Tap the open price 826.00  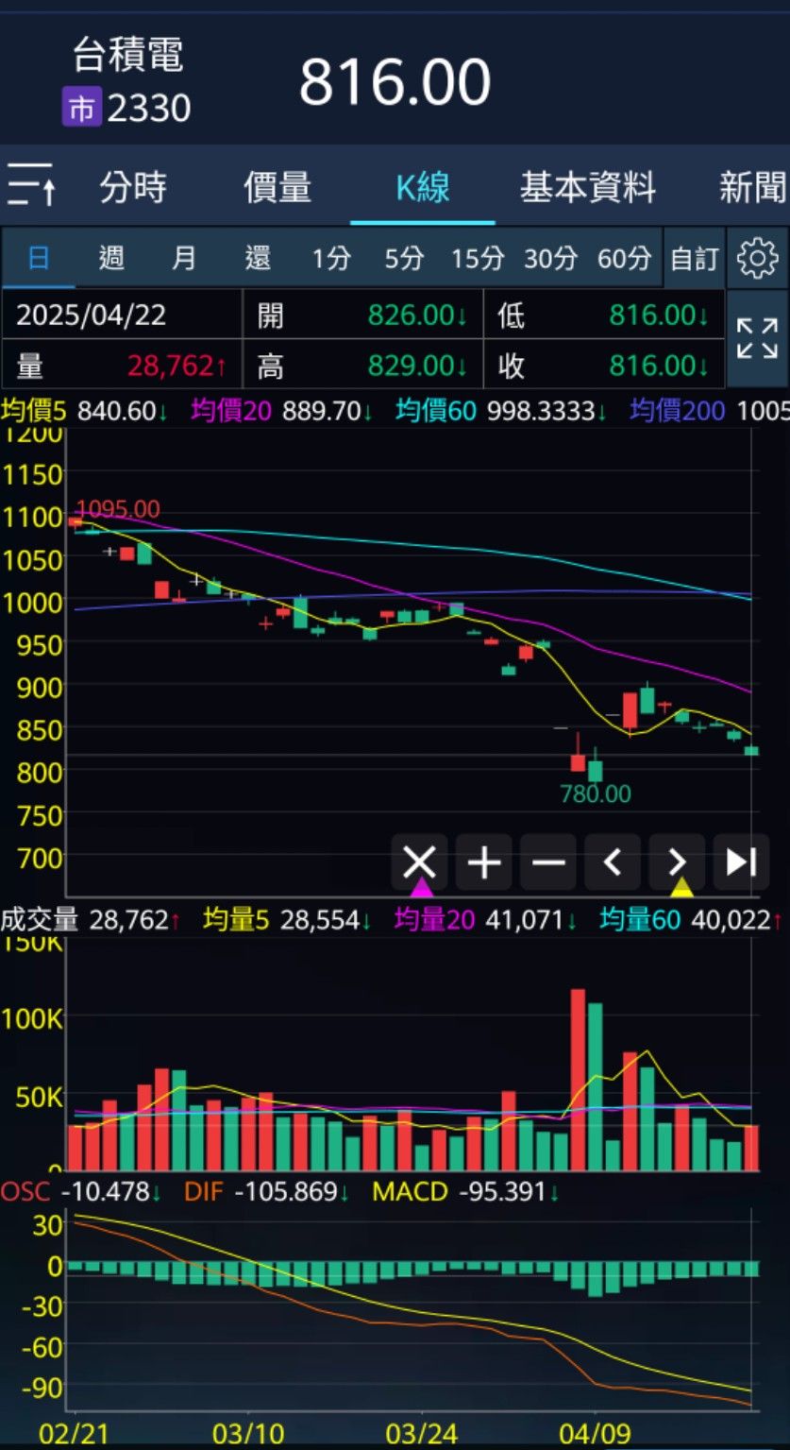417,315
